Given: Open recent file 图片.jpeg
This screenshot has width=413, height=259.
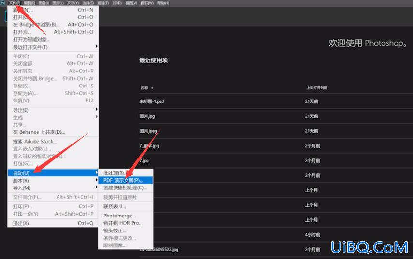Looking at the screenshot, I should click(x=148, y=131).
